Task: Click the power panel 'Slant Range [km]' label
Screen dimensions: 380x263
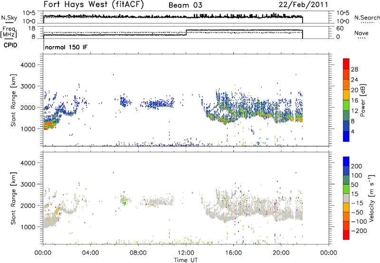Action: click(x=13, y=100)
